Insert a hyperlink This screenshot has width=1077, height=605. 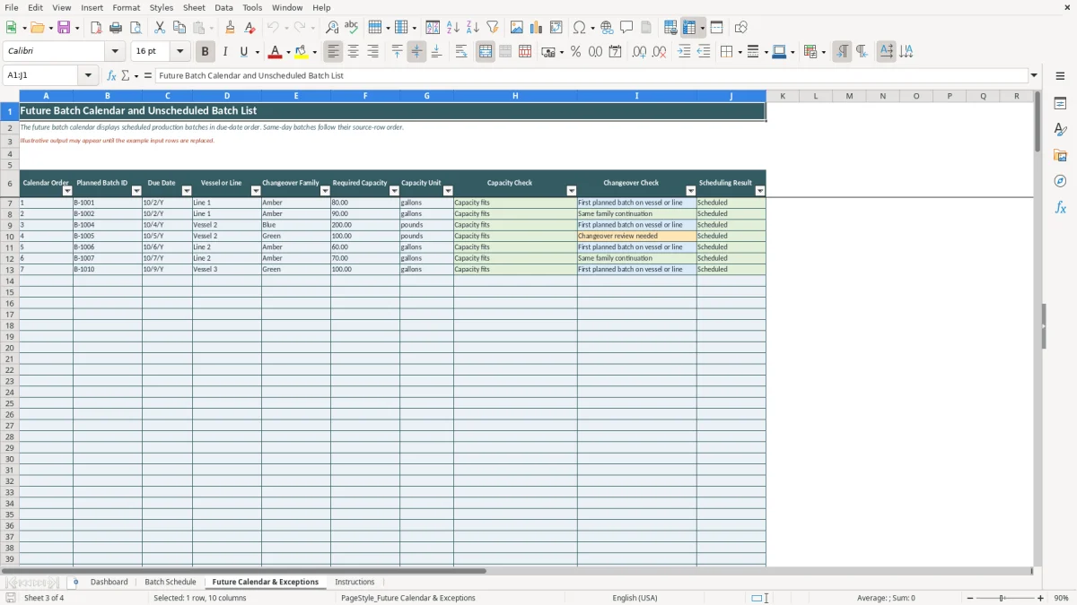[607, 28]
